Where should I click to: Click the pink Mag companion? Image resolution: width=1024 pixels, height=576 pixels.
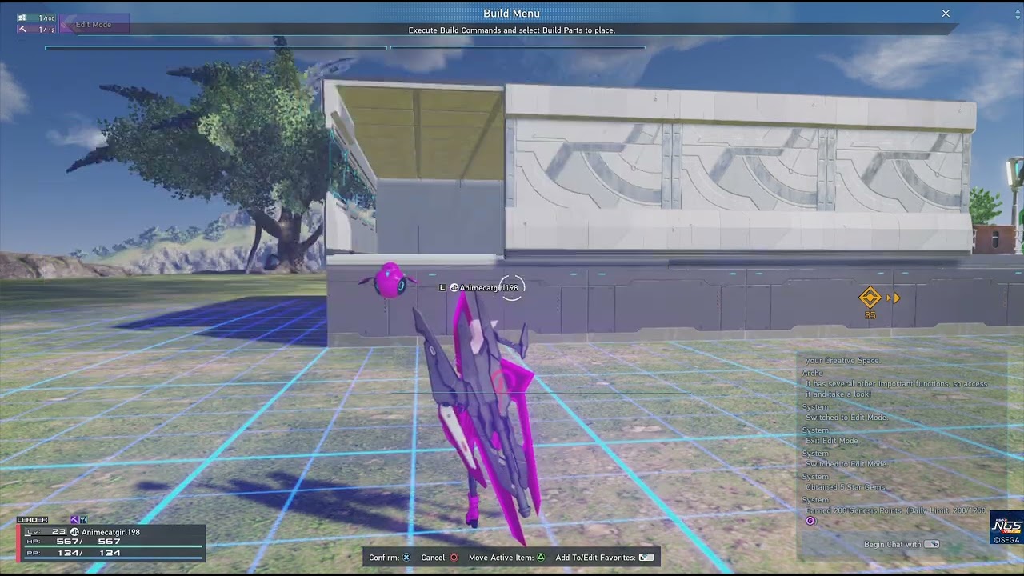(x=390, y=280)
